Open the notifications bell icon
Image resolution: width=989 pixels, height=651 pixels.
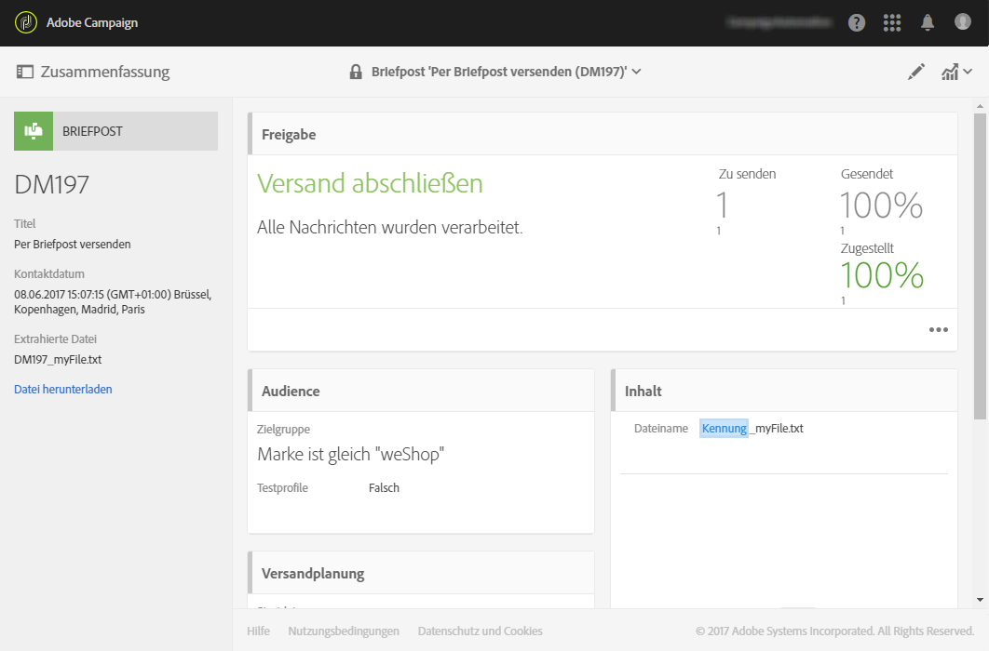click(928, 23)
